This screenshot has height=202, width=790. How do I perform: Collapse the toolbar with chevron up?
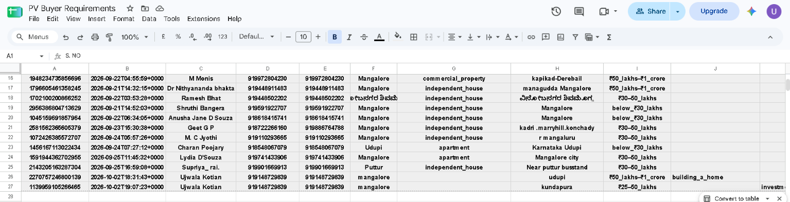pyautogui.click(x=770, y=37)
